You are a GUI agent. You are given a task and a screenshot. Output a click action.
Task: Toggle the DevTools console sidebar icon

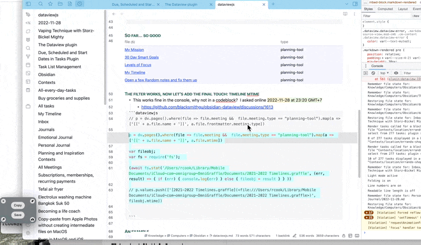[366, 73]
